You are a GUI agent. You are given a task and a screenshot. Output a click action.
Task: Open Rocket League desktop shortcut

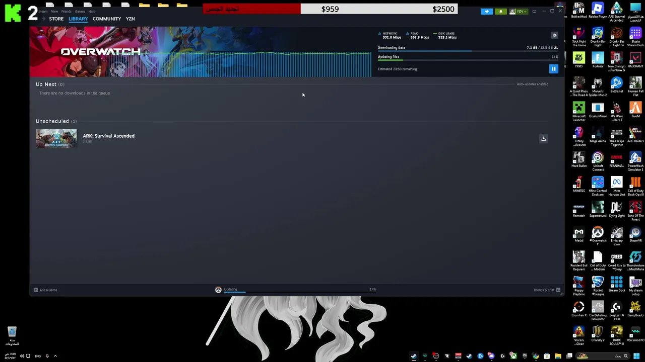point(598,286)
